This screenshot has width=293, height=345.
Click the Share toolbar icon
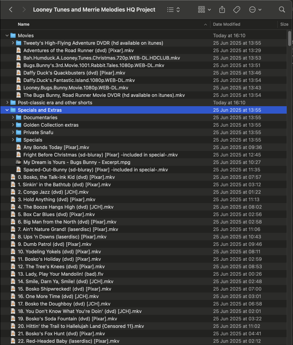click(222, 10)
